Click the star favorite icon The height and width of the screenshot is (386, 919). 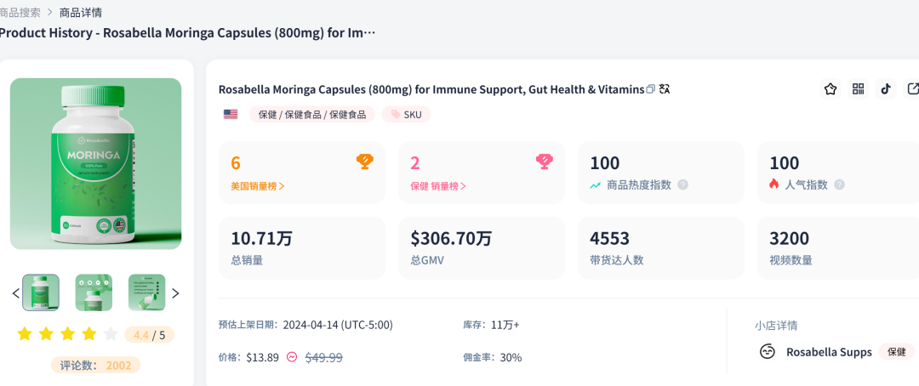(x=831, y=89)
